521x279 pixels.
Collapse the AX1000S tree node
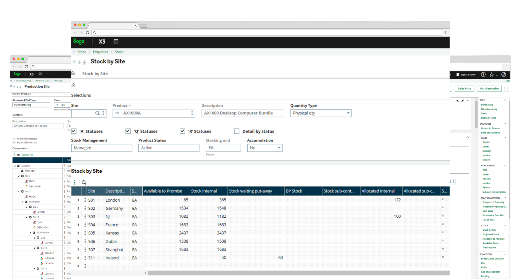pos(15,166)
